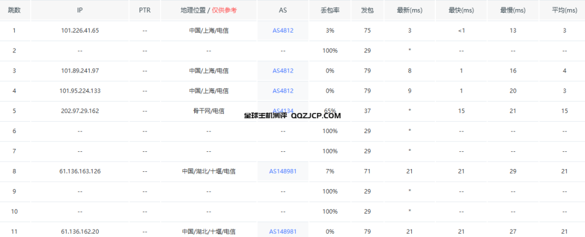This screenshot has height=237, width=585.
Task: Click slowest value 29 in hop 8
Action: [513, 171]
